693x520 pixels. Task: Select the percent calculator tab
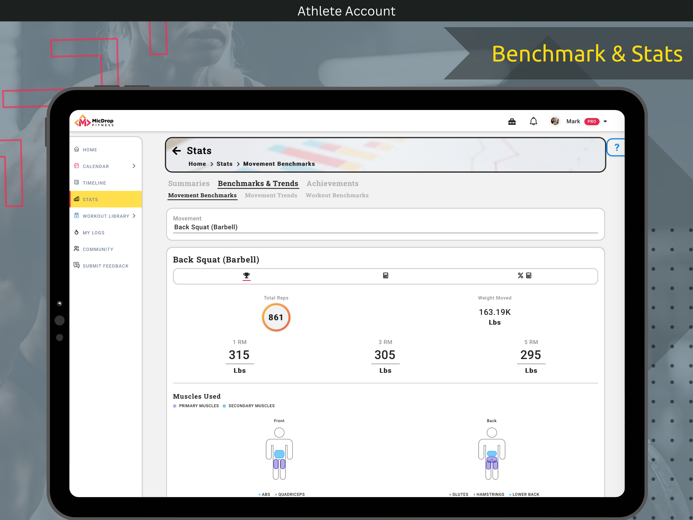(525, 276)
